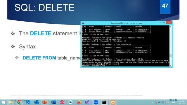Click the Command Prompt window system menu icon
This screenshot has width=187, height=105.
click(x=83, y=23)
